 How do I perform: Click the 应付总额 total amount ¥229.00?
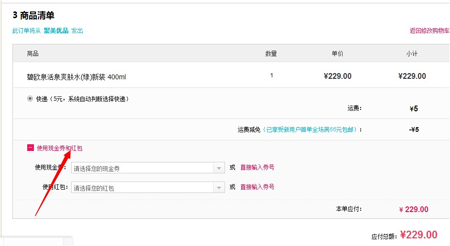[x=418, y=235]
